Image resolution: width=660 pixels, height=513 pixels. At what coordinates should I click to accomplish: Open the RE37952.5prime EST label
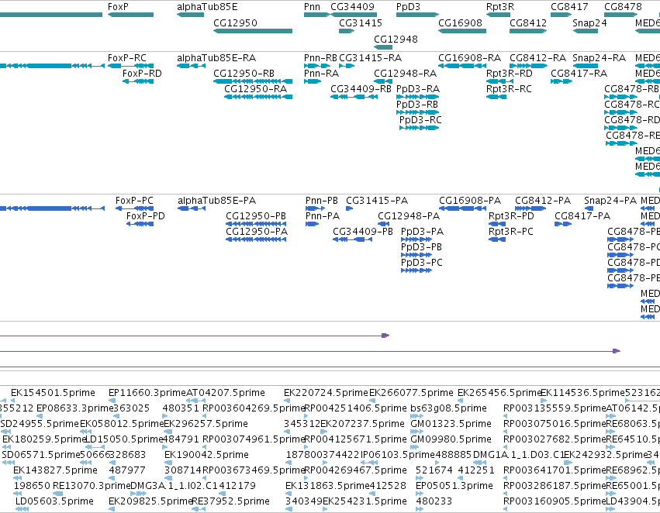[230, 501]
